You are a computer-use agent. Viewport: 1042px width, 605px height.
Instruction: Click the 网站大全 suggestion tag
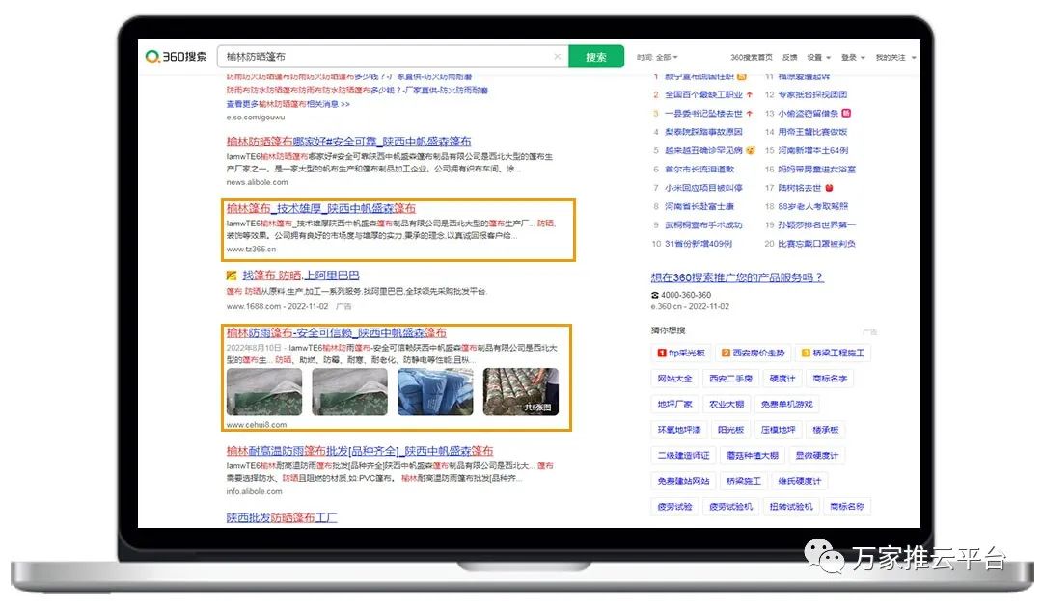point(674,379)
